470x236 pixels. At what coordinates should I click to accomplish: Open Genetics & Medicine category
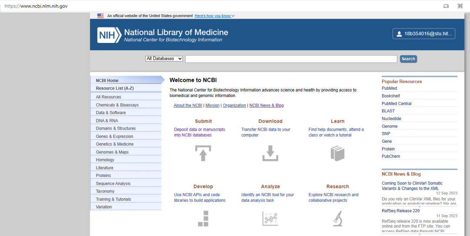click(x=126, y=144)
